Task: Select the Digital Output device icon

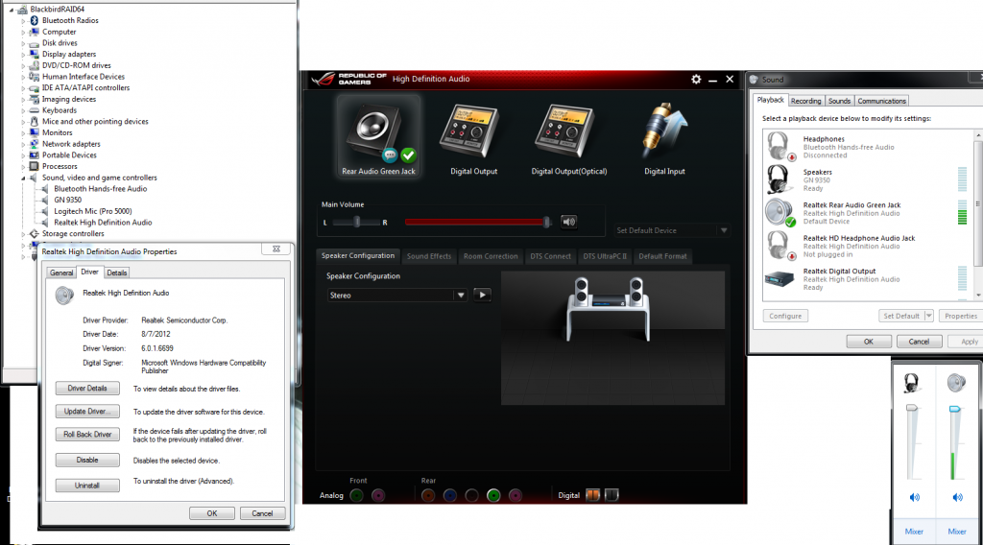Action: pyautogui.click(x=473, y=138)
